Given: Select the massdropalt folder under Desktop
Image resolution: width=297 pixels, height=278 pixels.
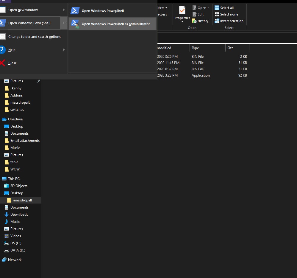Looking at the screenshot, I should (x=22, y=200).
